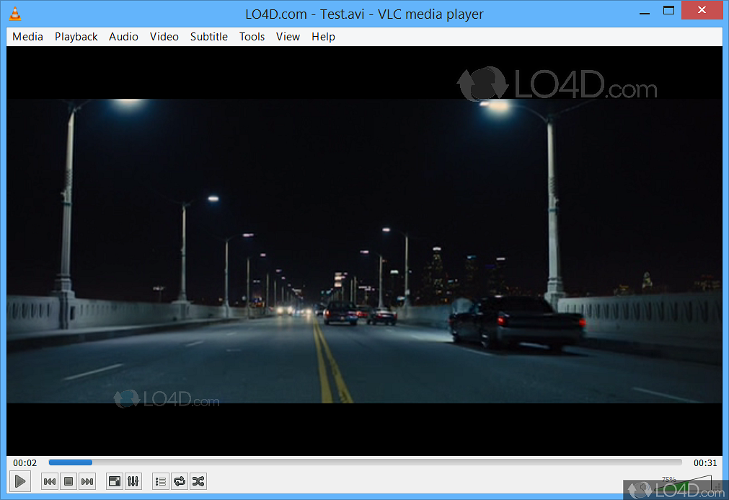
Task: Maximize the VLC window
Action: click(x=668, y=10)
